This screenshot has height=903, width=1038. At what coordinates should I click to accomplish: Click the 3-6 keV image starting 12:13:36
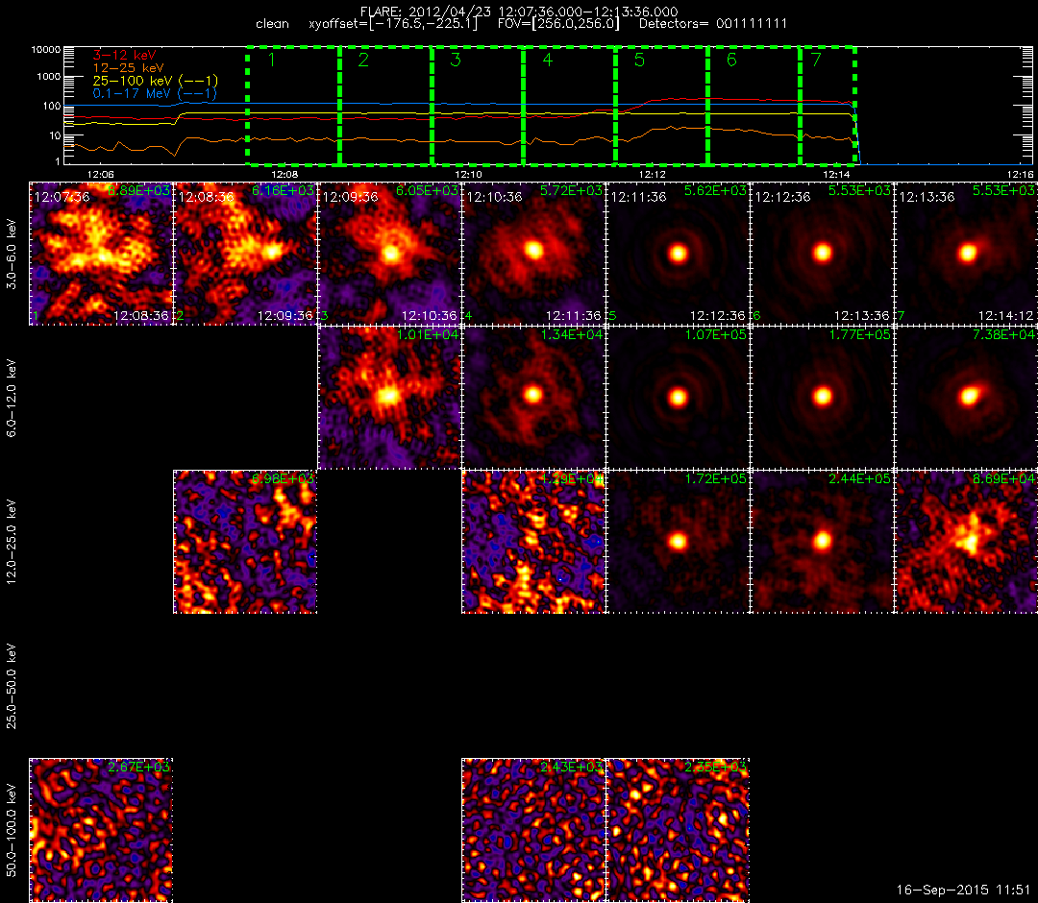tap(967, 254)
